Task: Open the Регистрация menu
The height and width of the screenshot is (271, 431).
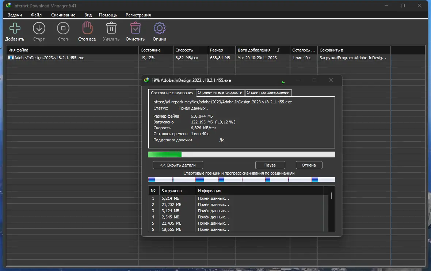Action: 138,15
